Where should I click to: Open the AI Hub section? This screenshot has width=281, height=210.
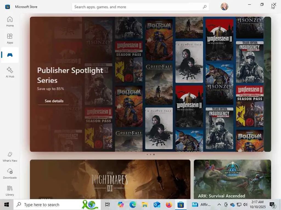pos(10,72)
